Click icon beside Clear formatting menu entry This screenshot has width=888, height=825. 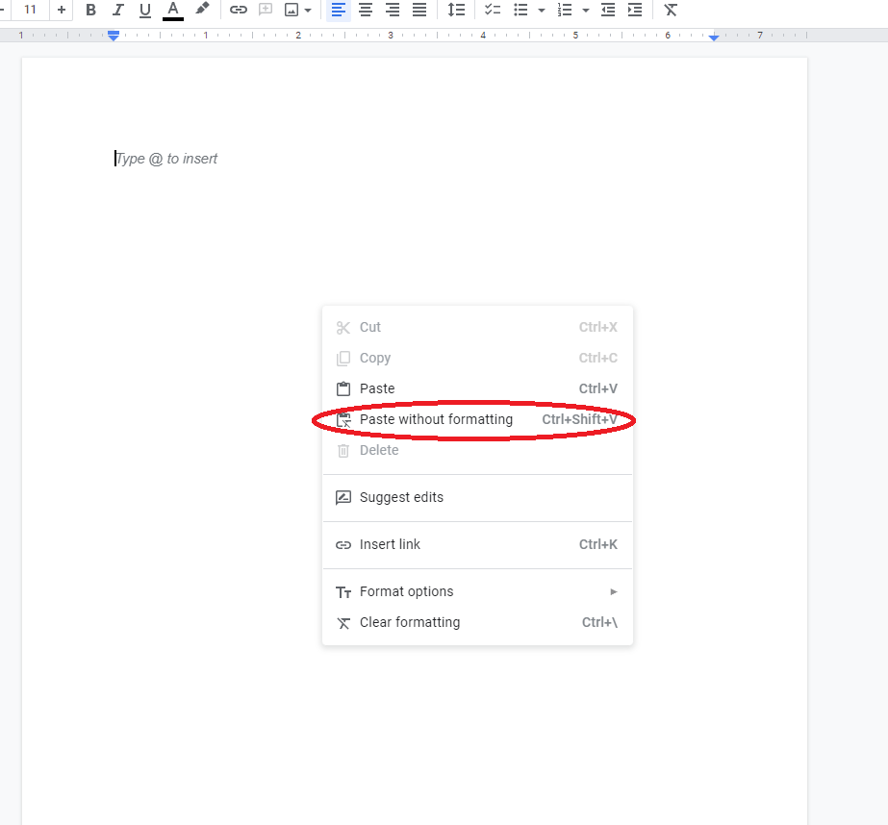[343, 623]
